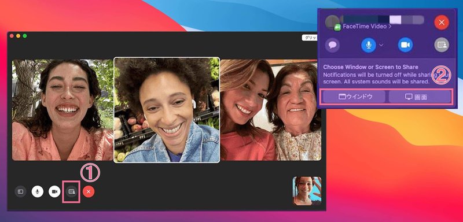This screenshot has width=463, height=222.
Task: Open Messages bubble icon in control panel
Action: click(332, 45)
